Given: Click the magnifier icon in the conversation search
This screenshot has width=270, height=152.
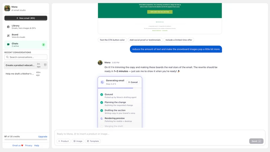Looking at the screenshot, I should click(7, 57).
